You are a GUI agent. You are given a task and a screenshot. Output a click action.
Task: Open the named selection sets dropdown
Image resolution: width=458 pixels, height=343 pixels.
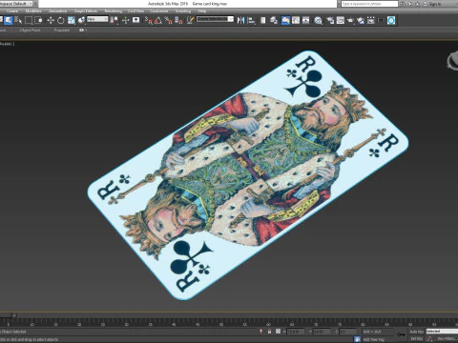pos(215,19)
